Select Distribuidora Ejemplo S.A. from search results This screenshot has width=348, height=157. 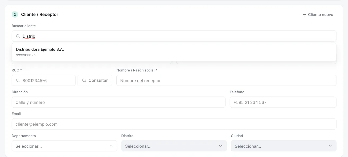174,52
